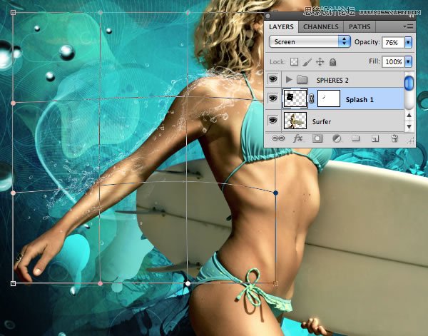The image size is (428, 336).
Task: Open the Fill slider dropdown arrow
Action: coord(408,61)
